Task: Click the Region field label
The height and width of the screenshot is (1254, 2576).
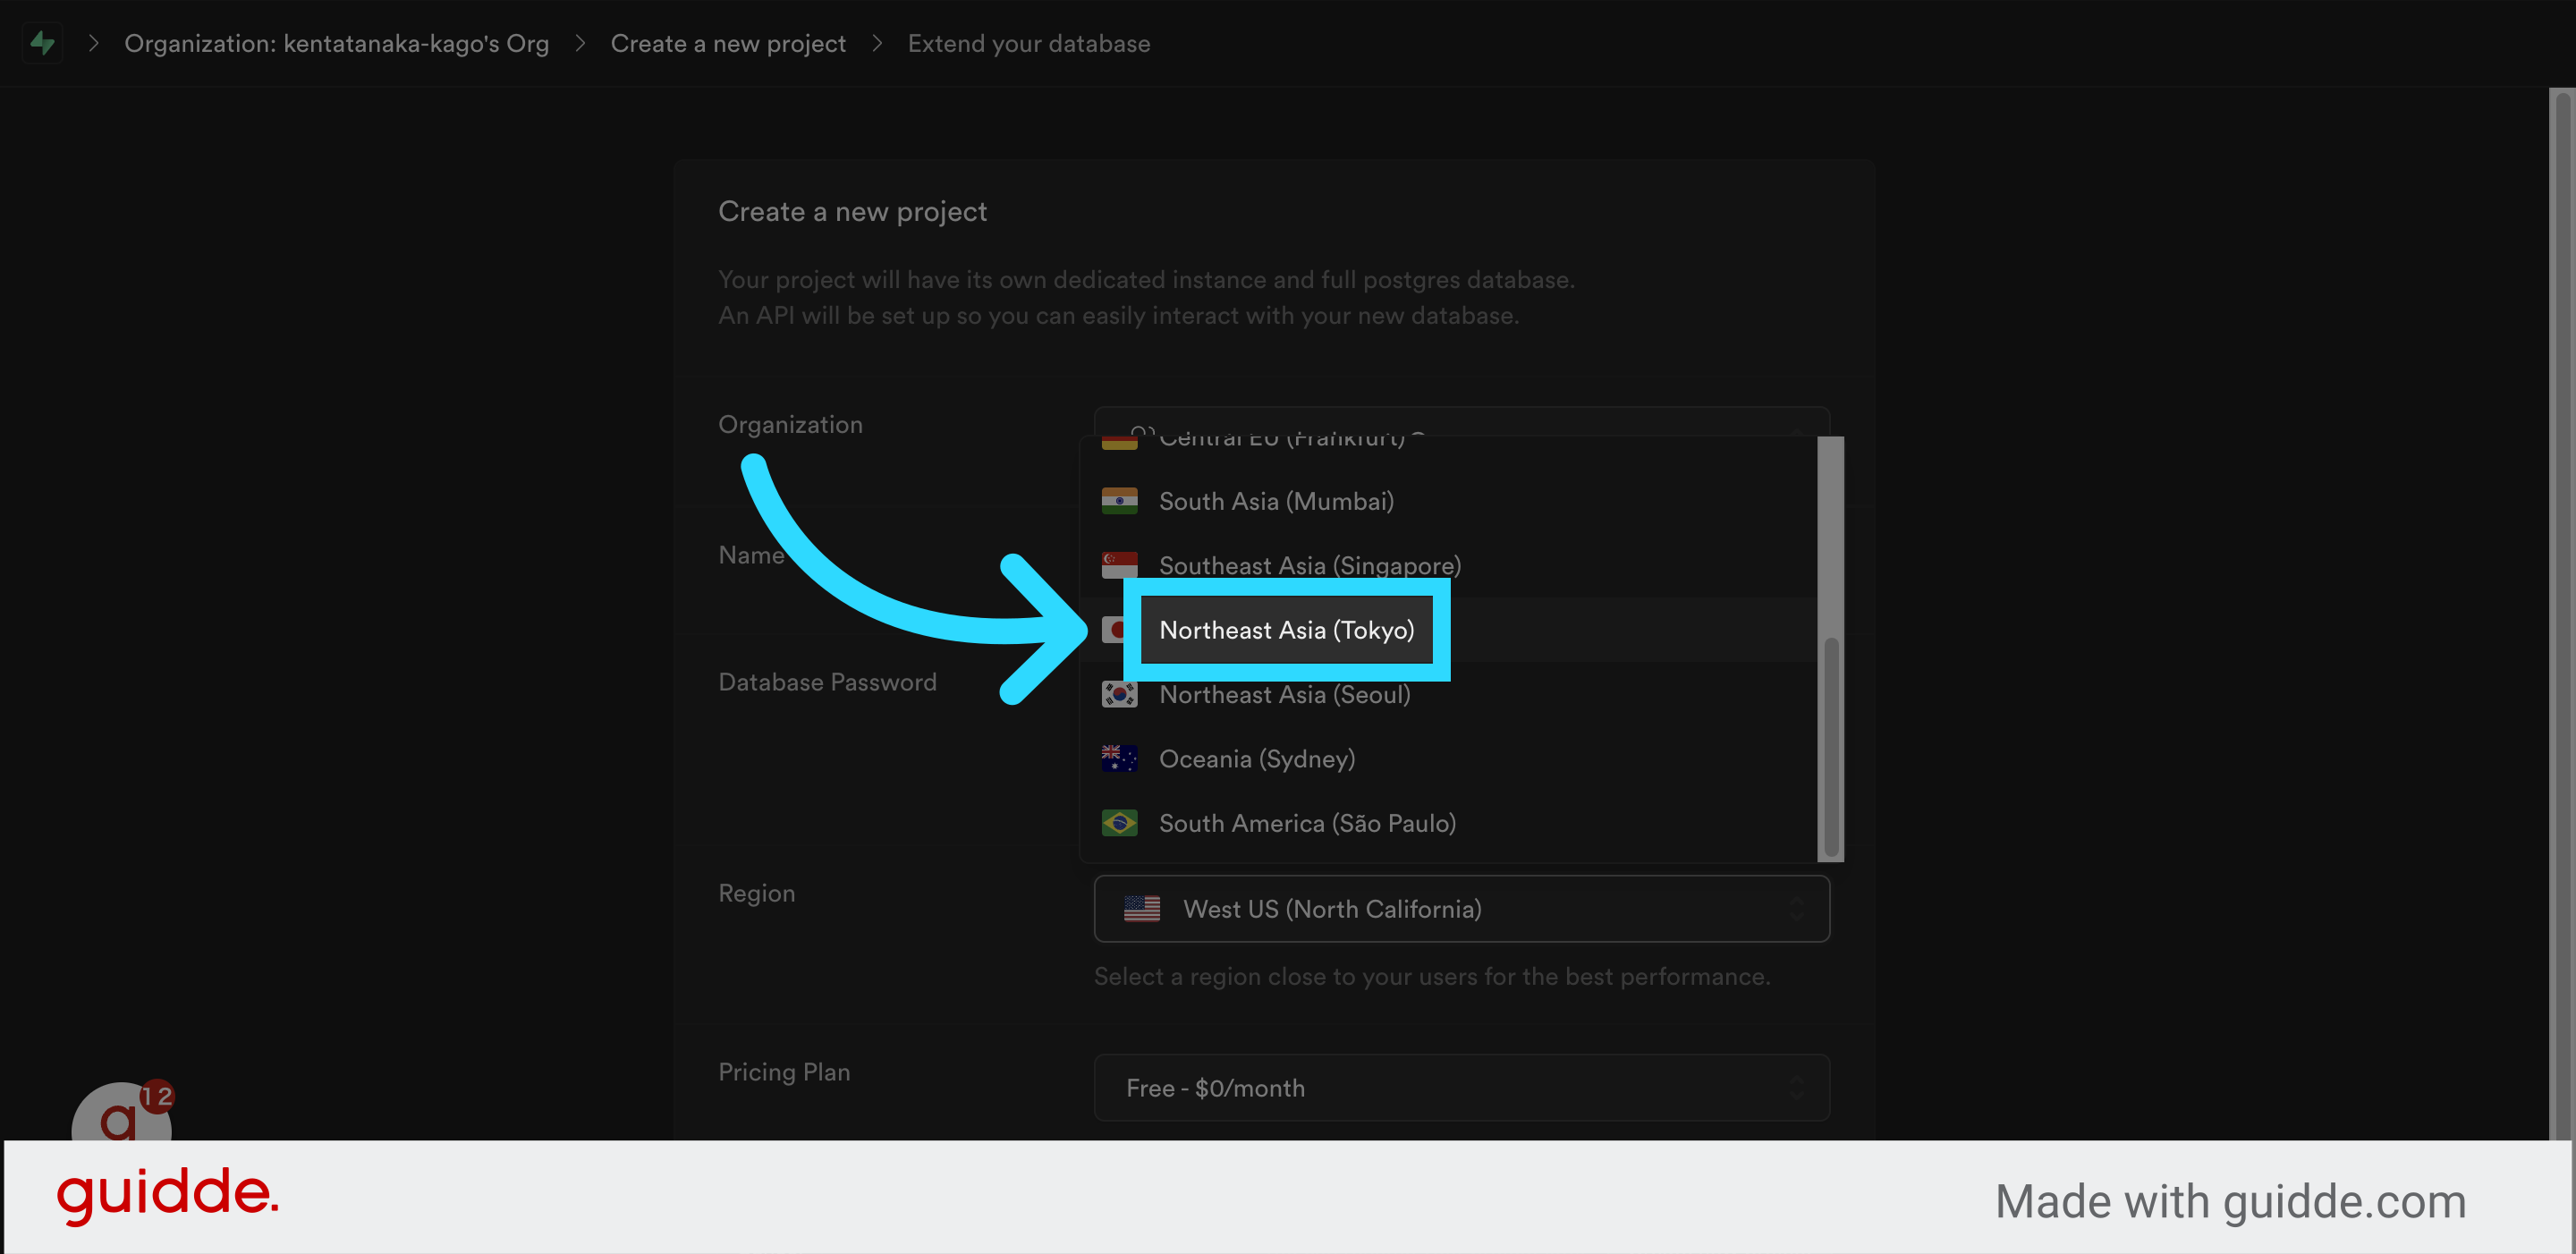Action: pyautogui.click(x=756, y=894)
